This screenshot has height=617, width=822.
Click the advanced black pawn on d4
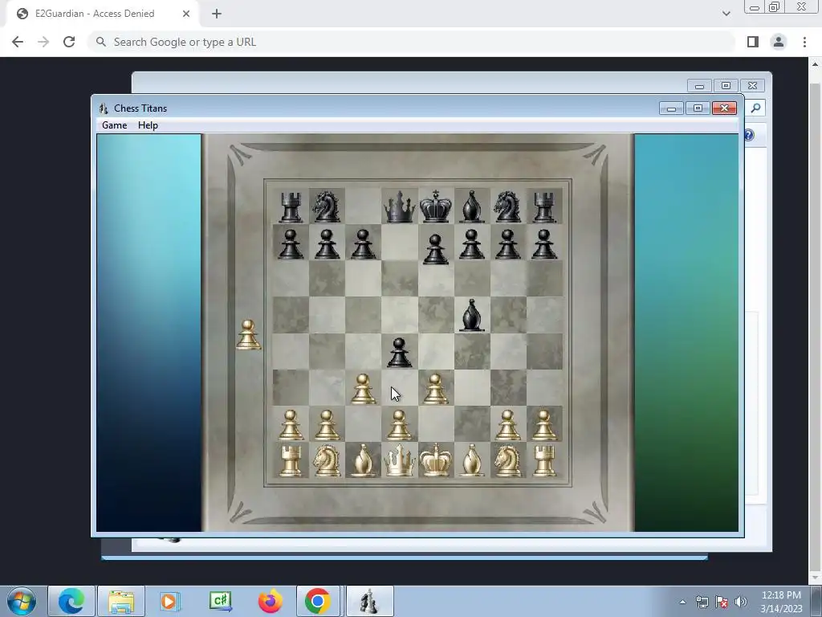399,353
